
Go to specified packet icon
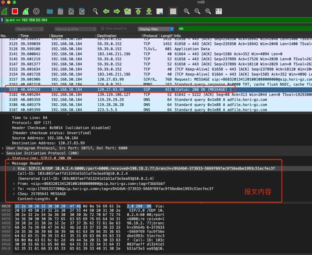(x=128, y=11)
